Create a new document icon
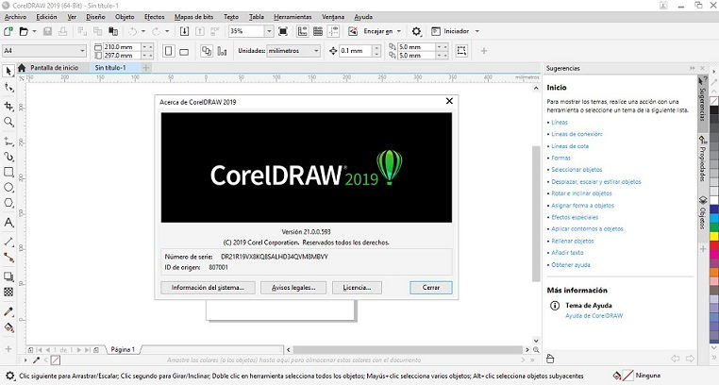Viewport: 719px width, 385px height. (x=8, y=31)
